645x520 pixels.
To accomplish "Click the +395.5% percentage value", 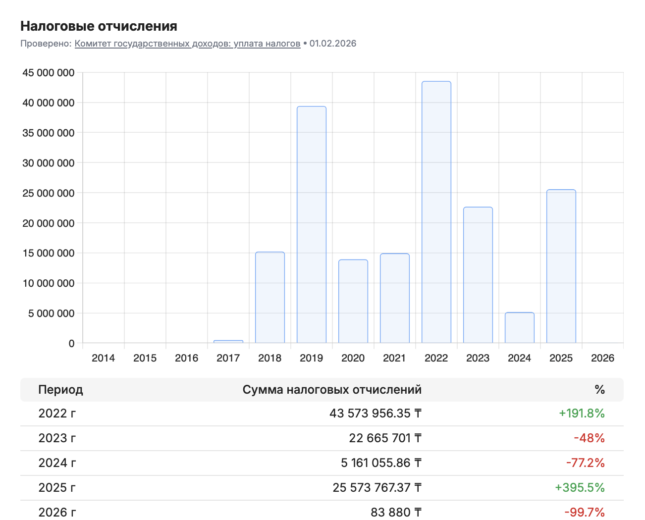I will [x=580, y=488].
